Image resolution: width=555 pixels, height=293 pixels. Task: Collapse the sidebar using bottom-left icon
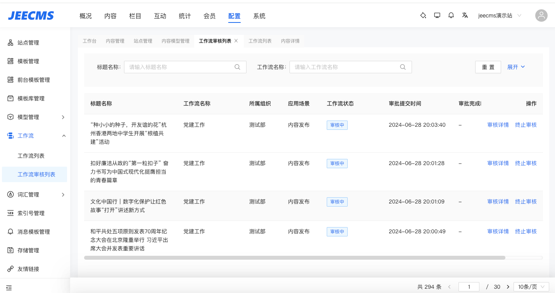(x=9, y=288)
